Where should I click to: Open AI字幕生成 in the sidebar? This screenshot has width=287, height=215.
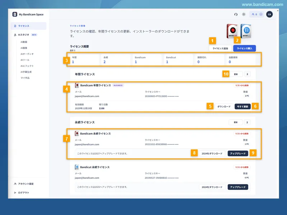pos(26,72)
